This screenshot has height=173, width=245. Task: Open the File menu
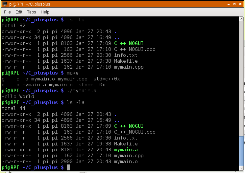coord(7,12)
